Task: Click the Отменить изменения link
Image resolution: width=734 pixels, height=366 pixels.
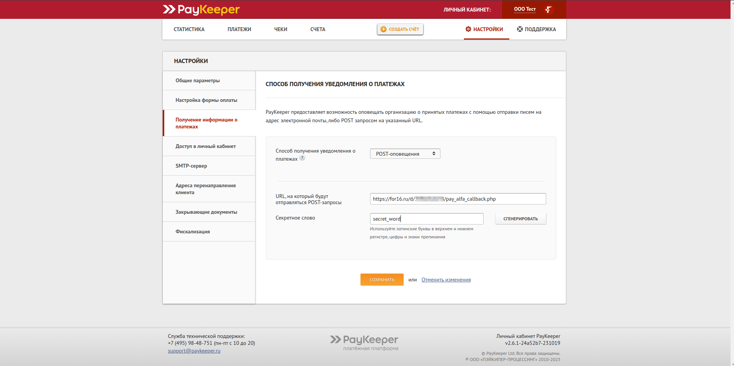Action: tap(446, 280)
